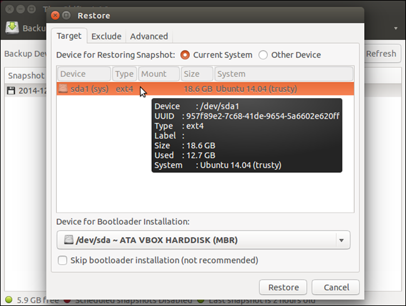Viewport: 406px width, 306px height.
Task: Click the /dev/sda ATA VBOX HARDDISK combo box
Action: tap(203, 240)
